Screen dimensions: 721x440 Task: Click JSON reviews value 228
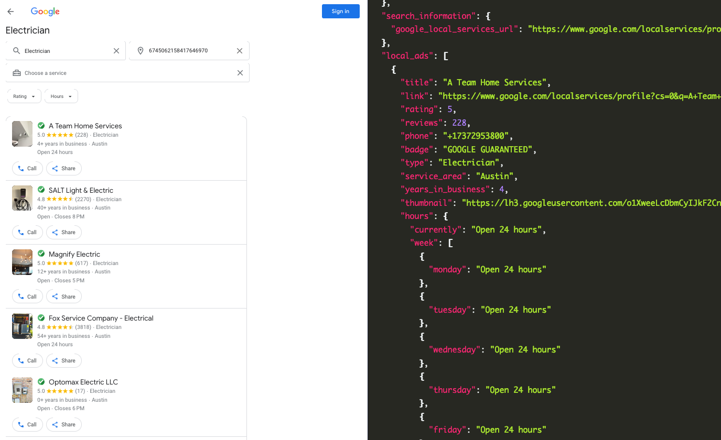coord(460,123)
